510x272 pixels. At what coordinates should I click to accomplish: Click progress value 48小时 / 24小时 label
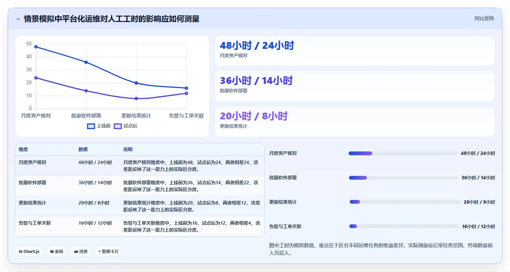point(478,153)
